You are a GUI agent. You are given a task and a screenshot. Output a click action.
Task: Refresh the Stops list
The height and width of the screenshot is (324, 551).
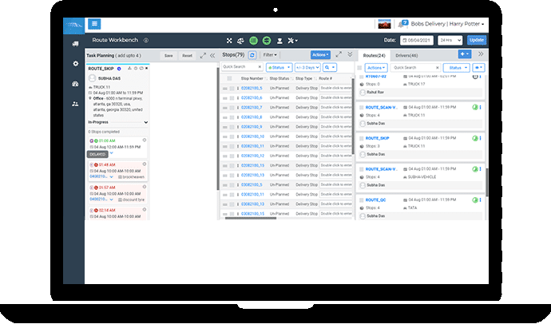(x=252, y=55)
